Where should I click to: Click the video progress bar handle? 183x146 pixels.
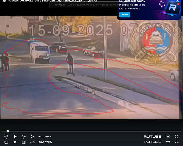[x=8, y=131]
